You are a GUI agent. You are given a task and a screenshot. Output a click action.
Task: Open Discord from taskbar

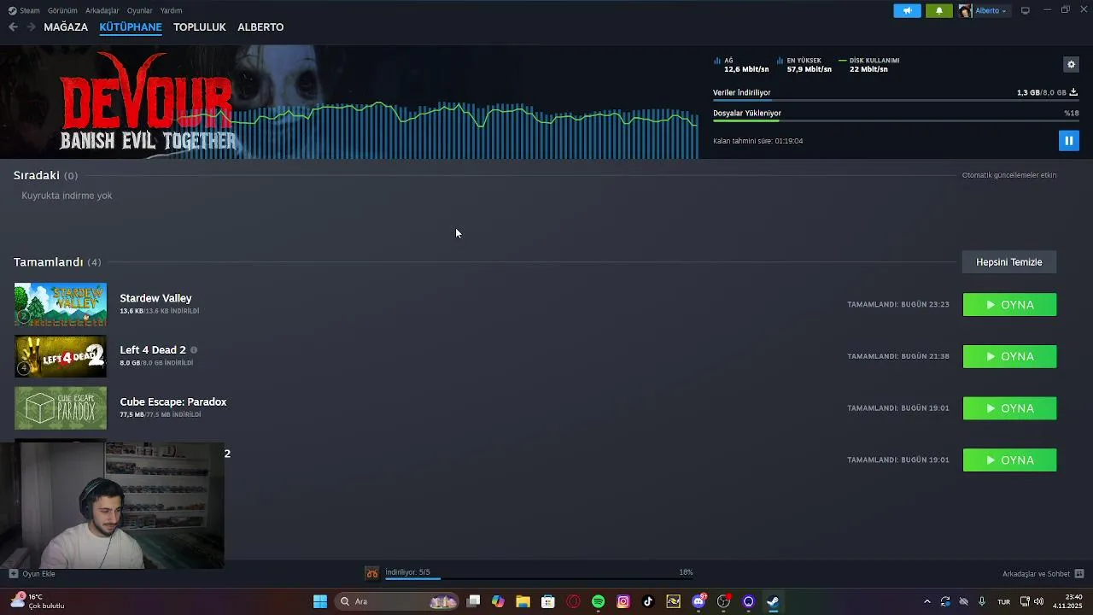point(698,601)
